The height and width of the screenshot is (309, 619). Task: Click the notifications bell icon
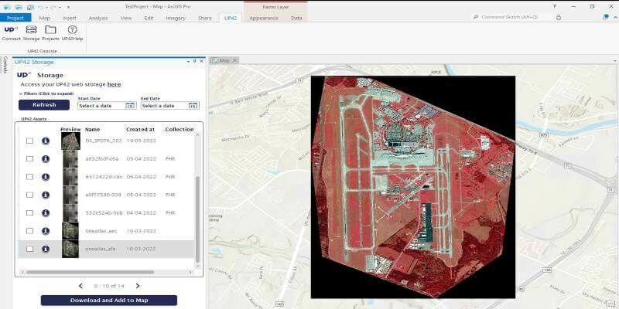point(558,17)
